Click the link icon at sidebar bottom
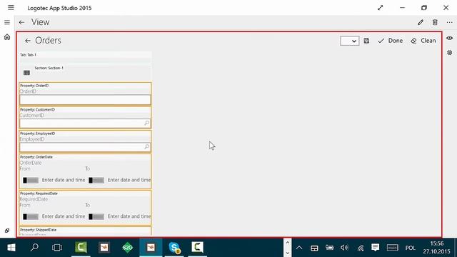The width and height of the screenshot is (457, 257). click(7, 231)
